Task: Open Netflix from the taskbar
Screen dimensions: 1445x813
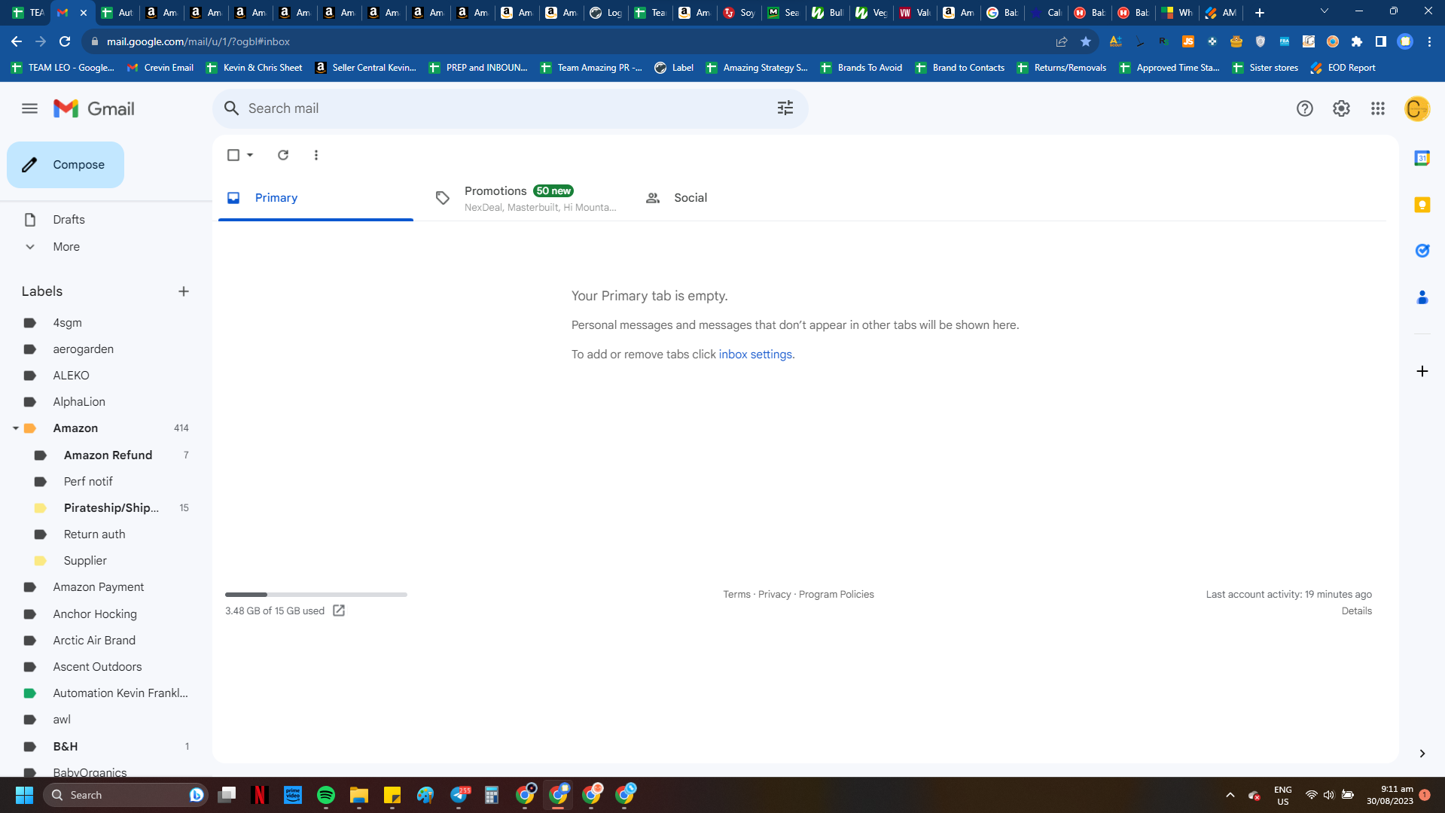Action: [x=260, y=795]
